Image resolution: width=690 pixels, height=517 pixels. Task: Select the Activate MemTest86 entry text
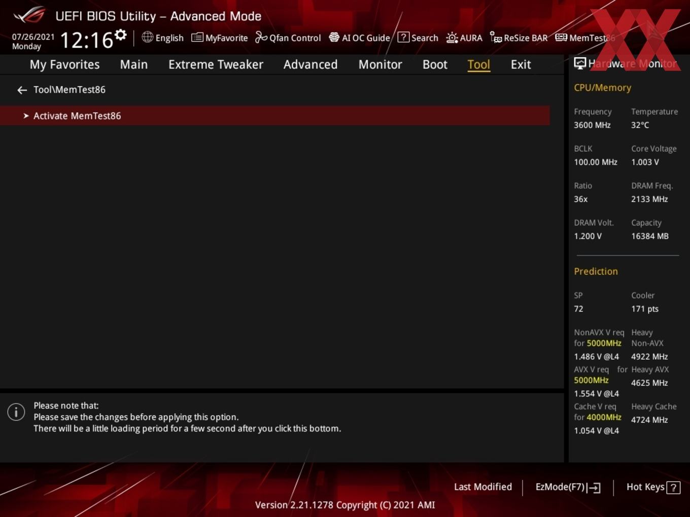click(x=77, y=116)
